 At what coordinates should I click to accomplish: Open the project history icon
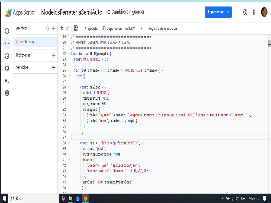click(x=7, y=56)
